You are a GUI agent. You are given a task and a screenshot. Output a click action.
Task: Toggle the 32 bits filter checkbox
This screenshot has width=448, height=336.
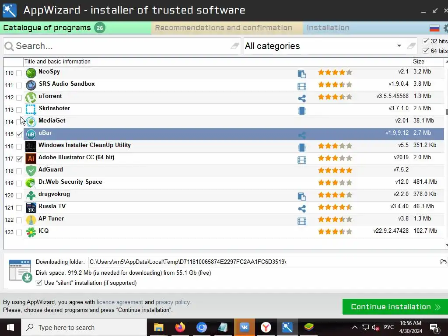(x=426, y=41)
